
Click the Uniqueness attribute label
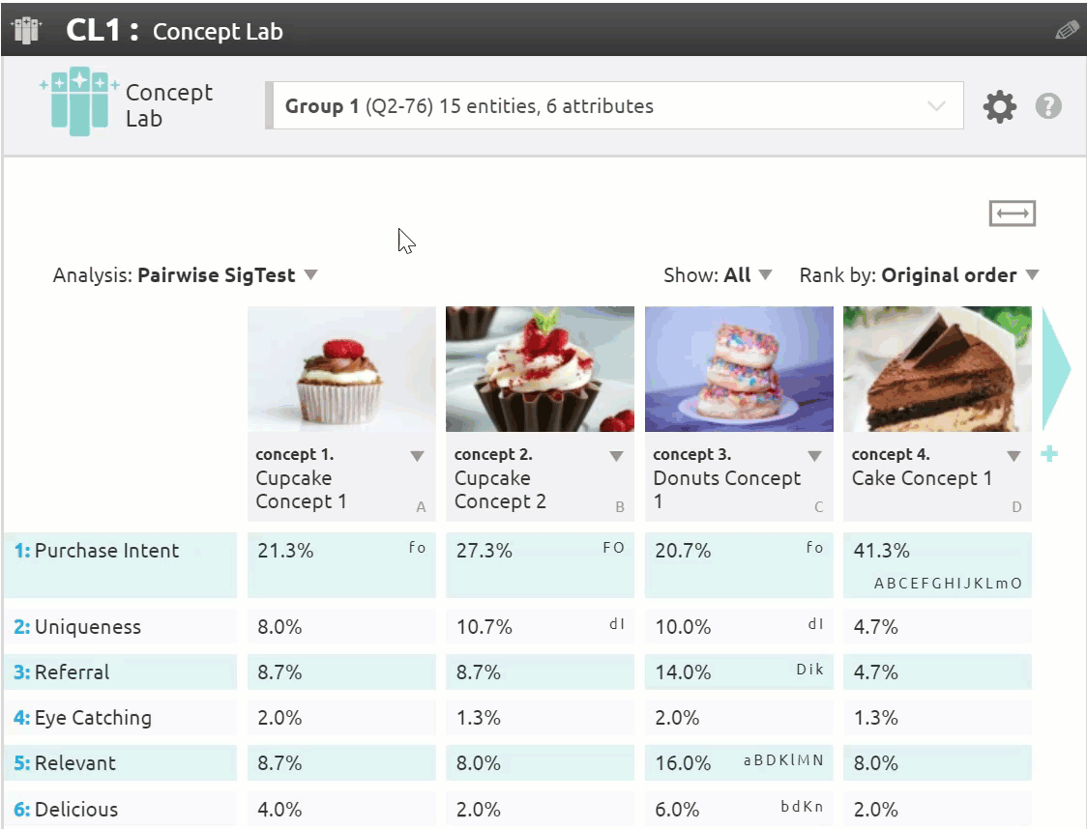87,627
